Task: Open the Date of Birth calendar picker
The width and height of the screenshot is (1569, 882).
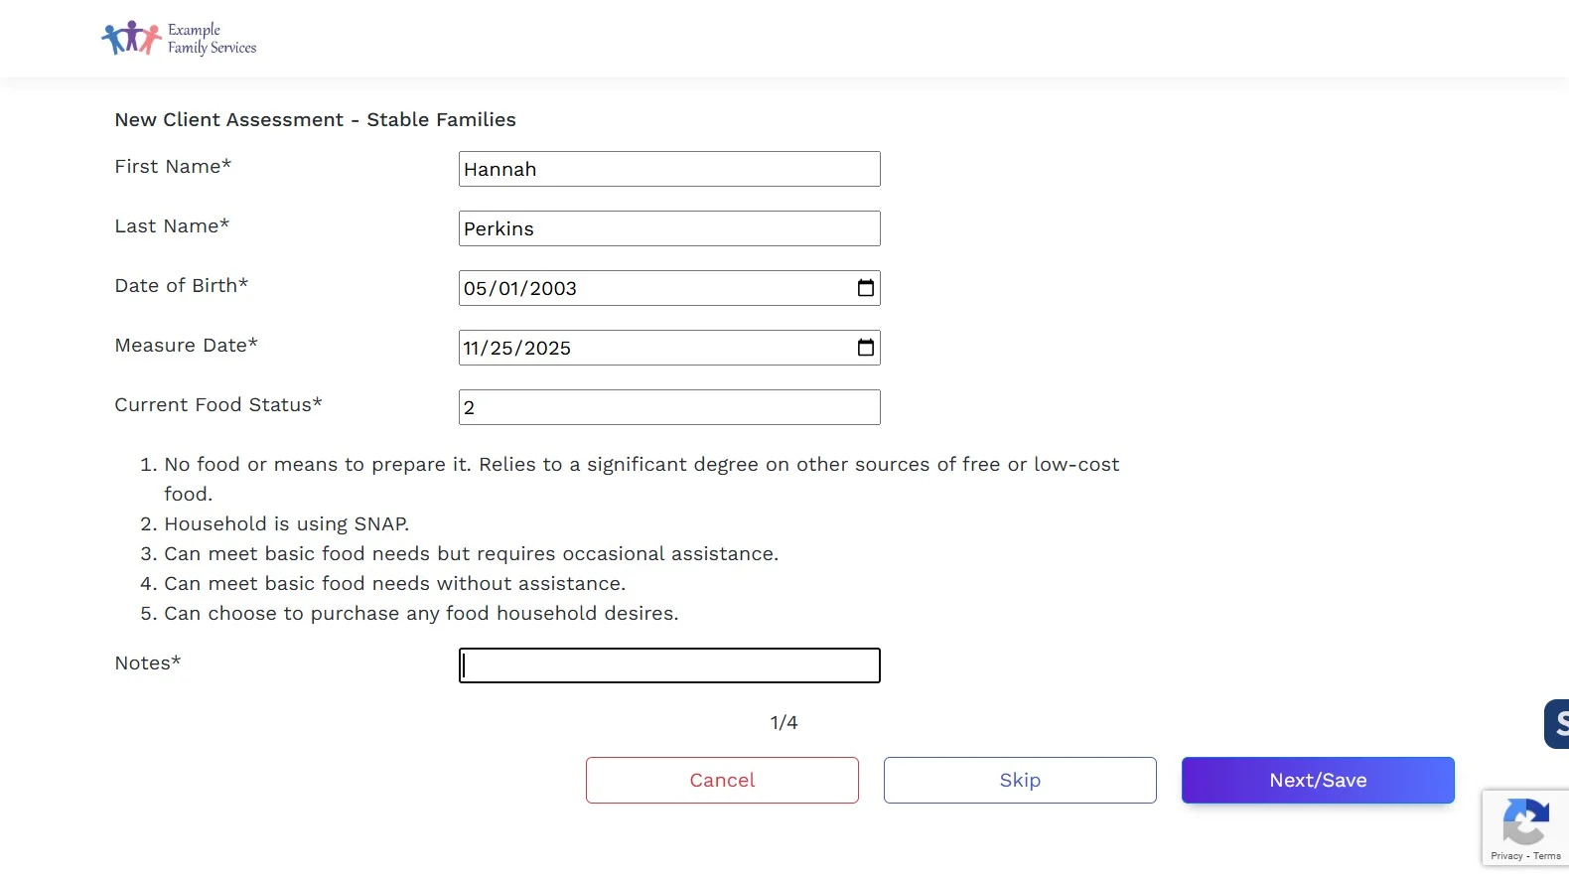Action: (x=866, y=288)
